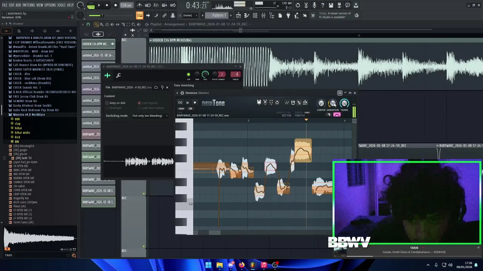Expand the Newtone window menu arrow
The width and height of the screenshot is (483, 271).
point(177,93)
